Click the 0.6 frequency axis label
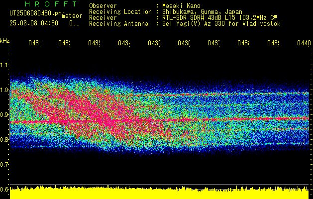This screenshot has width=313, height=199. 4,189
